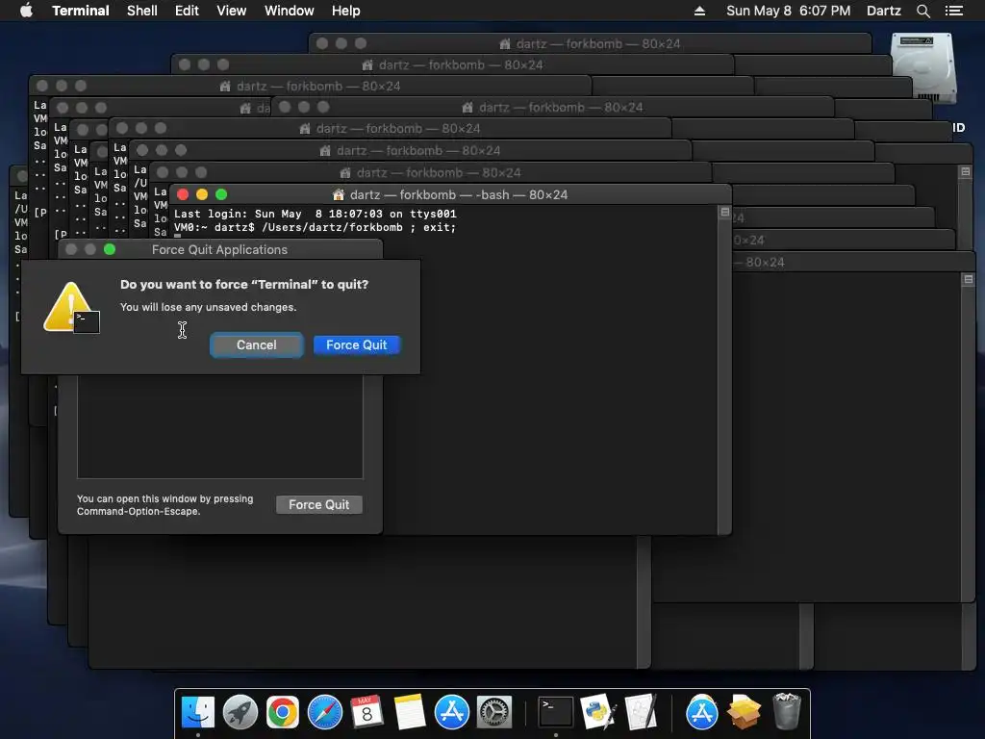
Task: Launch Google Chrome from the Dock
Action: tap(282, 713)
